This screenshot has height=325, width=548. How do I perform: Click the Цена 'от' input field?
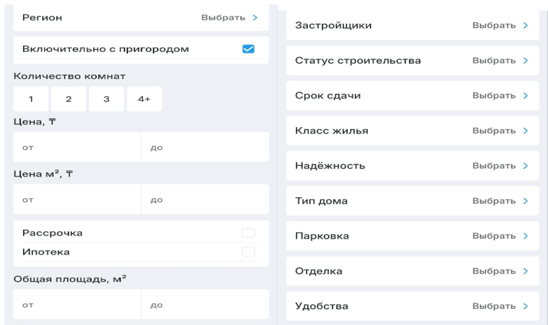click(77, 147)
